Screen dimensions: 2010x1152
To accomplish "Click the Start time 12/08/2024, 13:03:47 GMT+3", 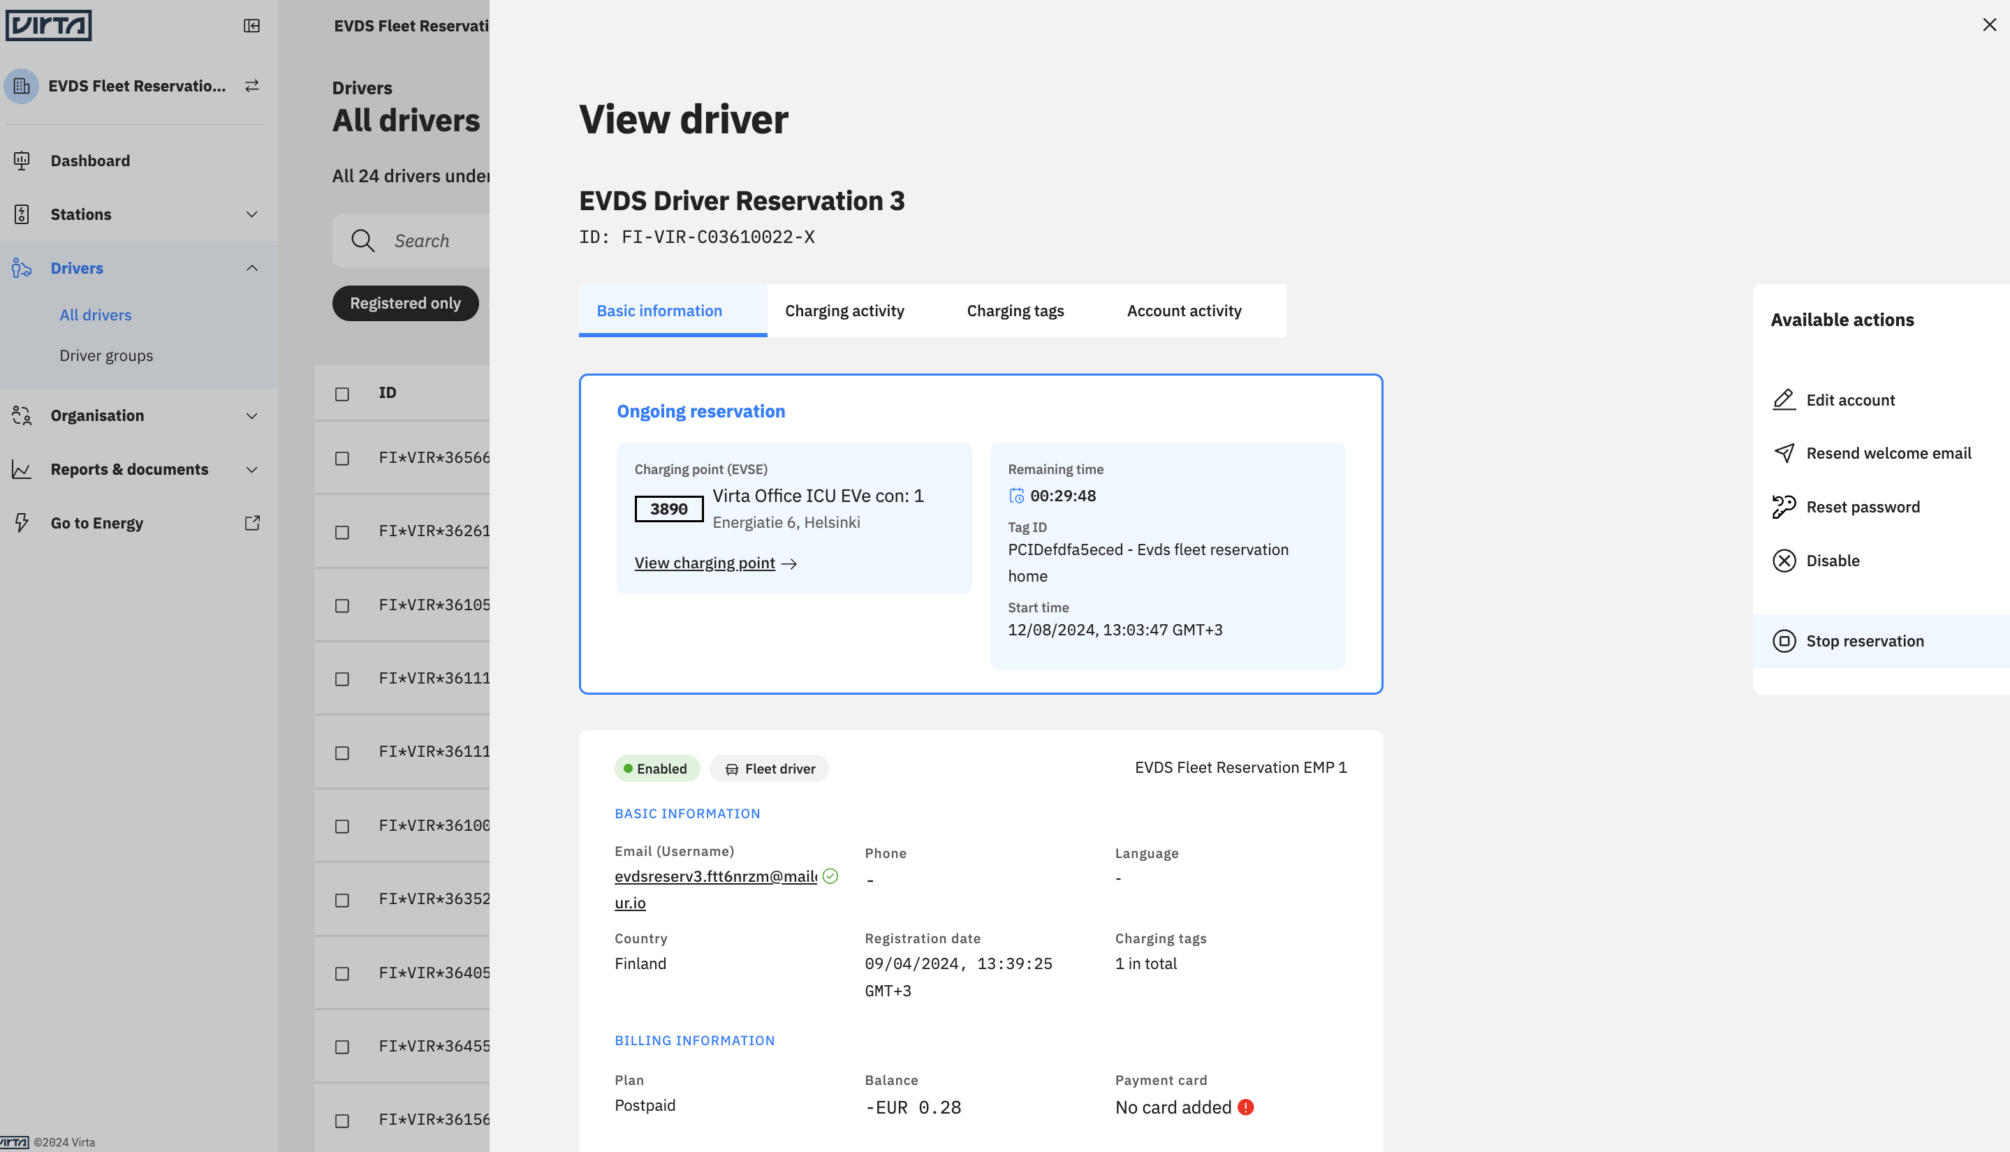I will tap(1115, 630).
